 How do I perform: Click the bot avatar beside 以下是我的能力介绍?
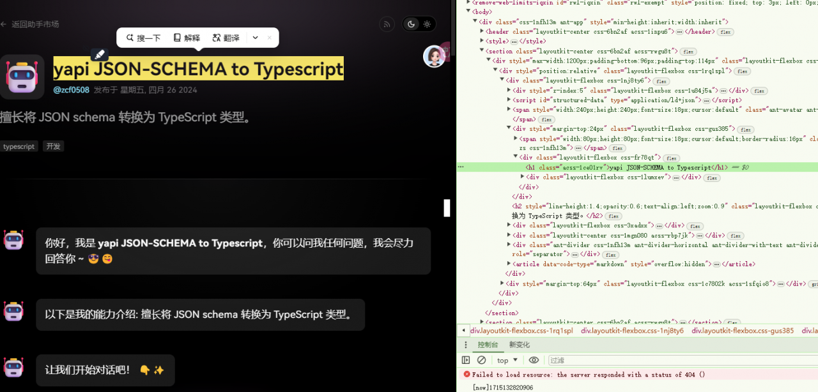pyautogui.click(x=13, y=311)
